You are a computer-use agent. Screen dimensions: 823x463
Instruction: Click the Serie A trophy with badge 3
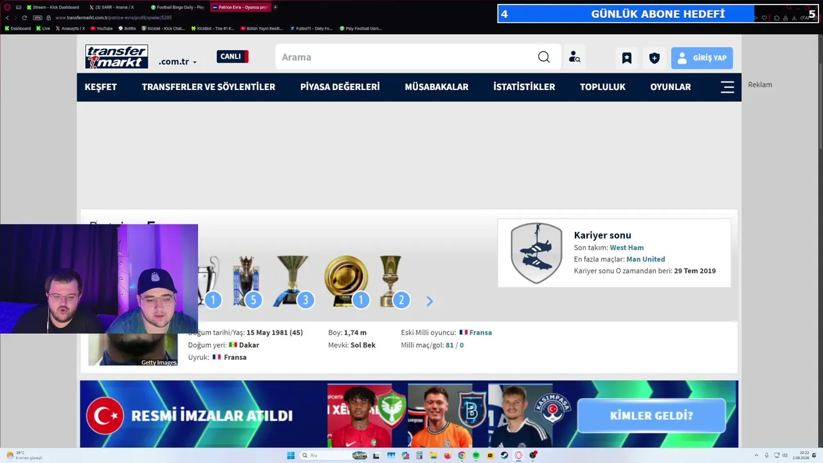click(x=294, y=281)
